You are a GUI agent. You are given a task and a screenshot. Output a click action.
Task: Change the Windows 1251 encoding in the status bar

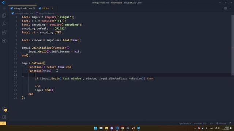pyautogui.click(x=200, y=123)
